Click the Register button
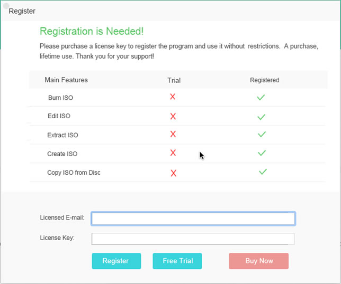This screenshot has height=284, width=341. [116, 261]
